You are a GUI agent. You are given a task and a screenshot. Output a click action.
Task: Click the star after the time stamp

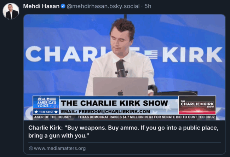(x=56, y=112)
